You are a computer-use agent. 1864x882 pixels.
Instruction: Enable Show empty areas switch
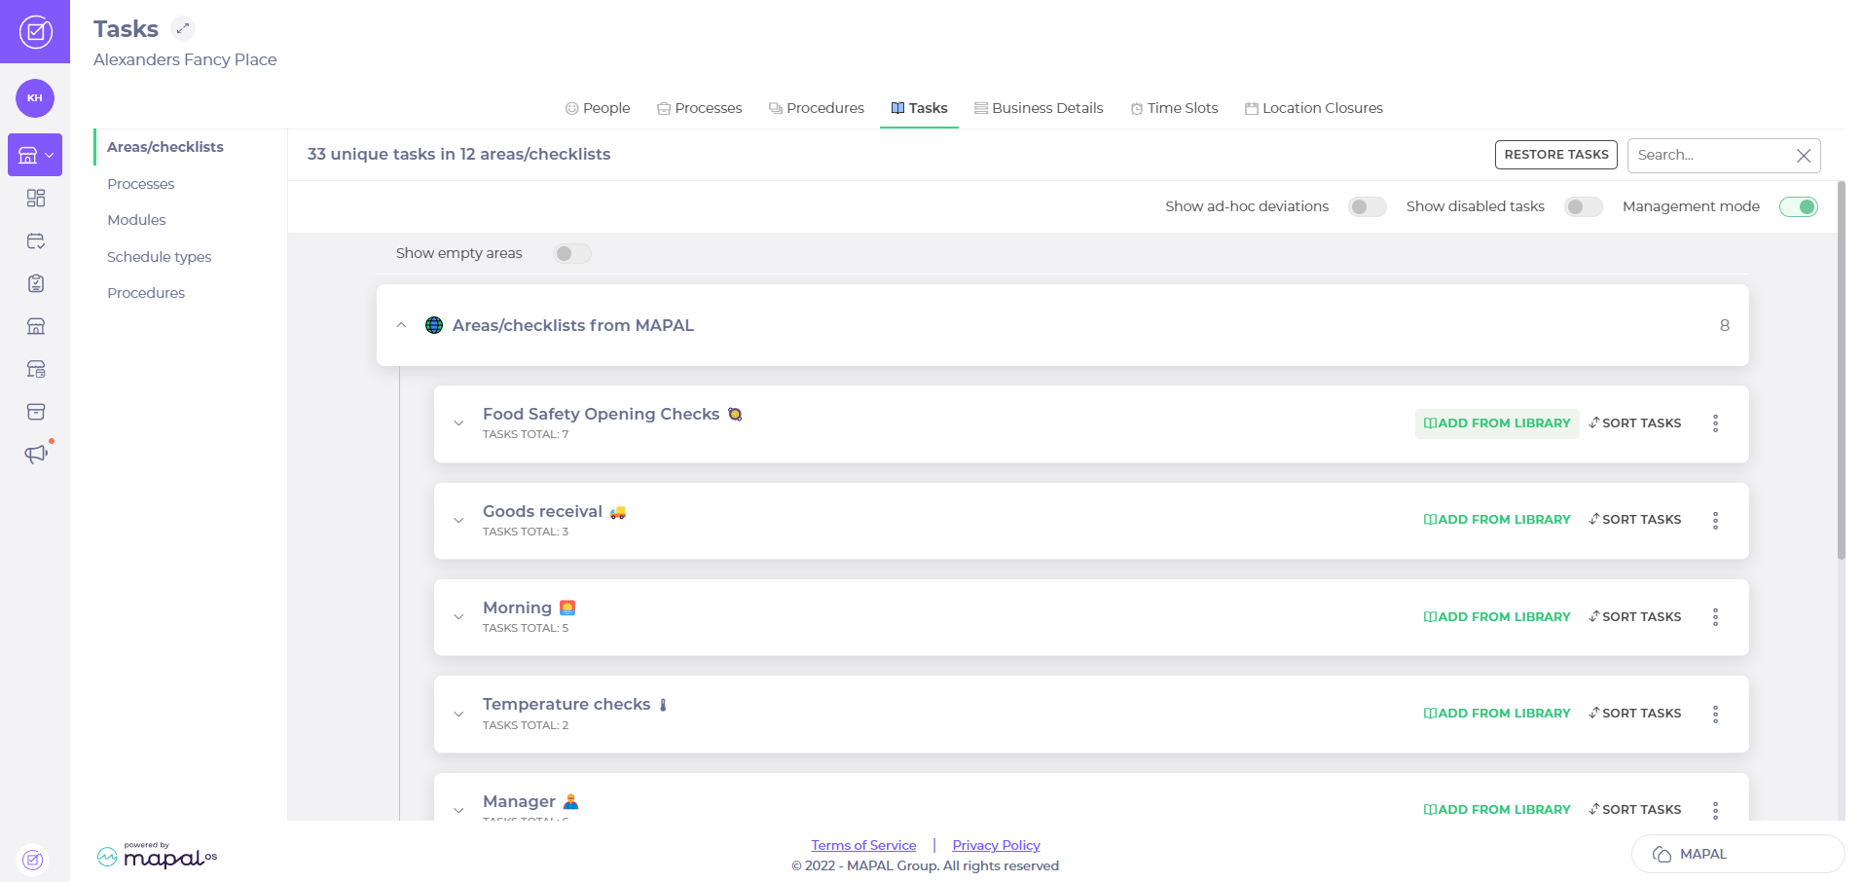point(572,253)
